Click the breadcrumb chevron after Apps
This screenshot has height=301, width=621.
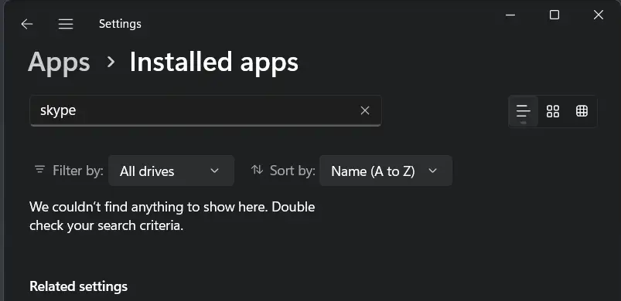pos(111,62)
